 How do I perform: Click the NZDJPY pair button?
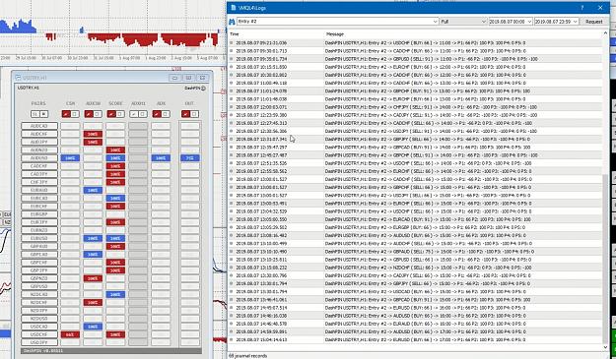tap(39, 311)
